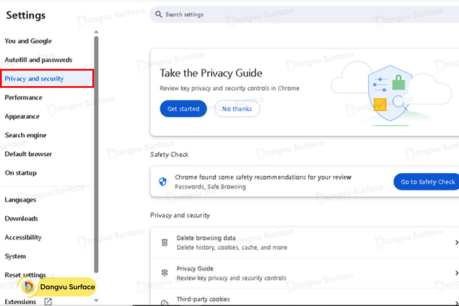Expand the Delete browsing data row arrow
Image resolution: width=459 pixels, height=306 pixels.
coord(456,243)
